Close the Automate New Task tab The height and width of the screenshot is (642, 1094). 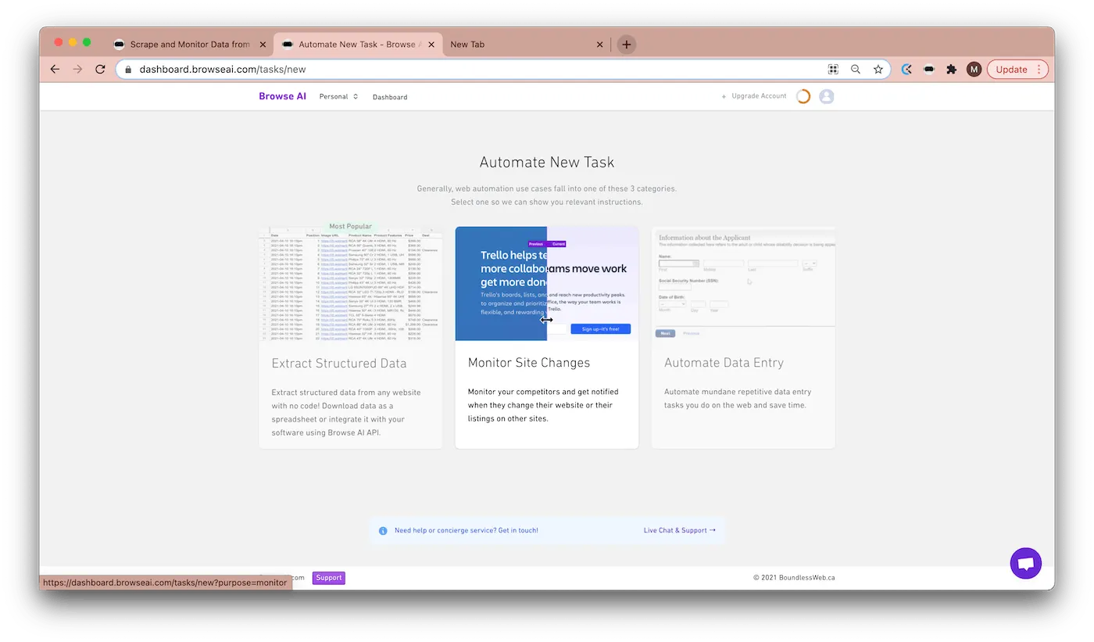coord(431,45)
